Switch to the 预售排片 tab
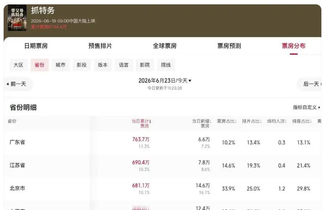This screenshot has height=210, width=329. [100, 46]
